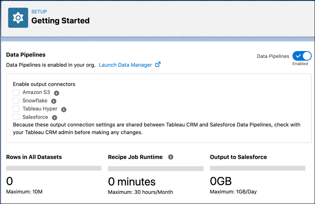Viewport: 315px width, 204px height.
Task: Tick the Tableau Hyper connector checkbox
Action: click(x=16, y=109)
